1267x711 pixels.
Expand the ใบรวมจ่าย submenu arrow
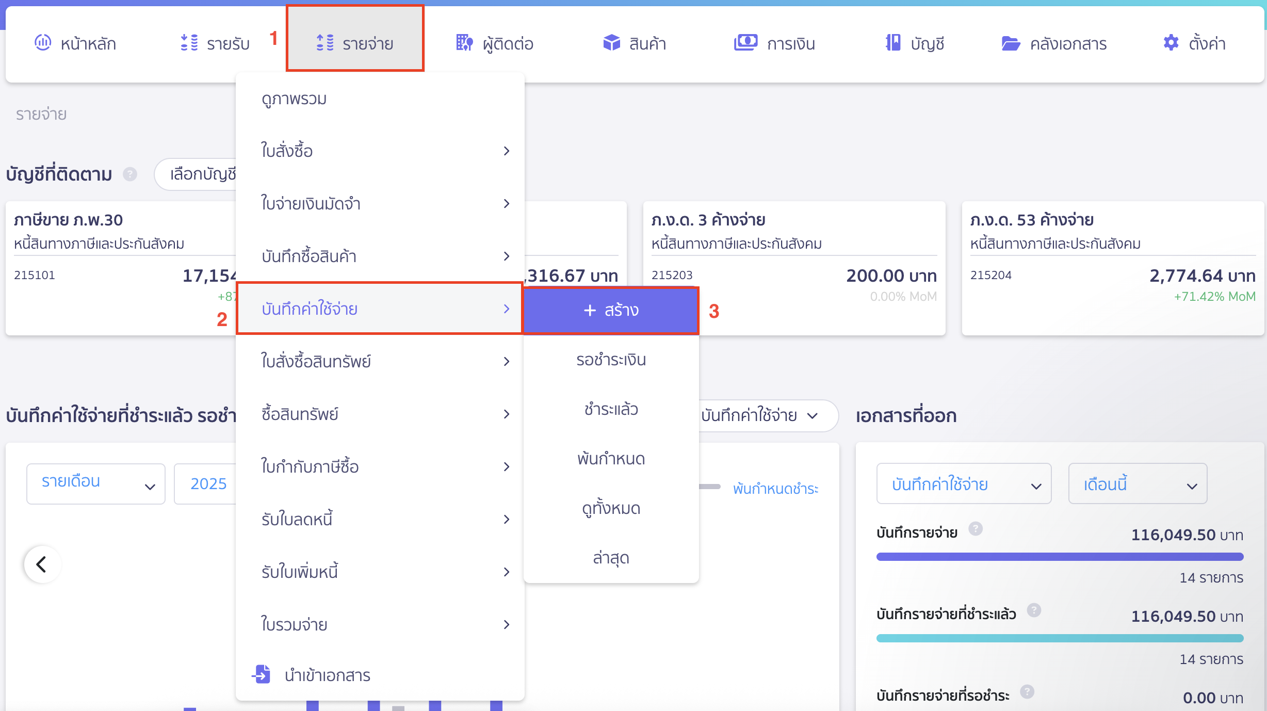[x=507, y=624]
